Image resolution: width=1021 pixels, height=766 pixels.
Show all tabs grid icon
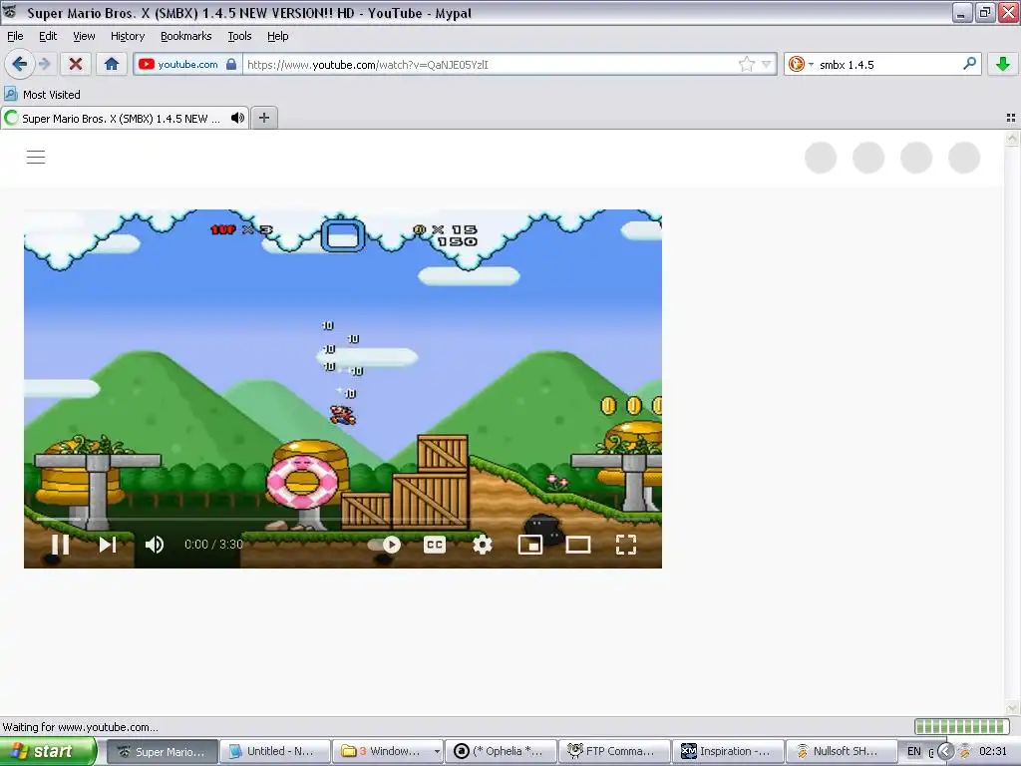click(x=1011, y=118)
